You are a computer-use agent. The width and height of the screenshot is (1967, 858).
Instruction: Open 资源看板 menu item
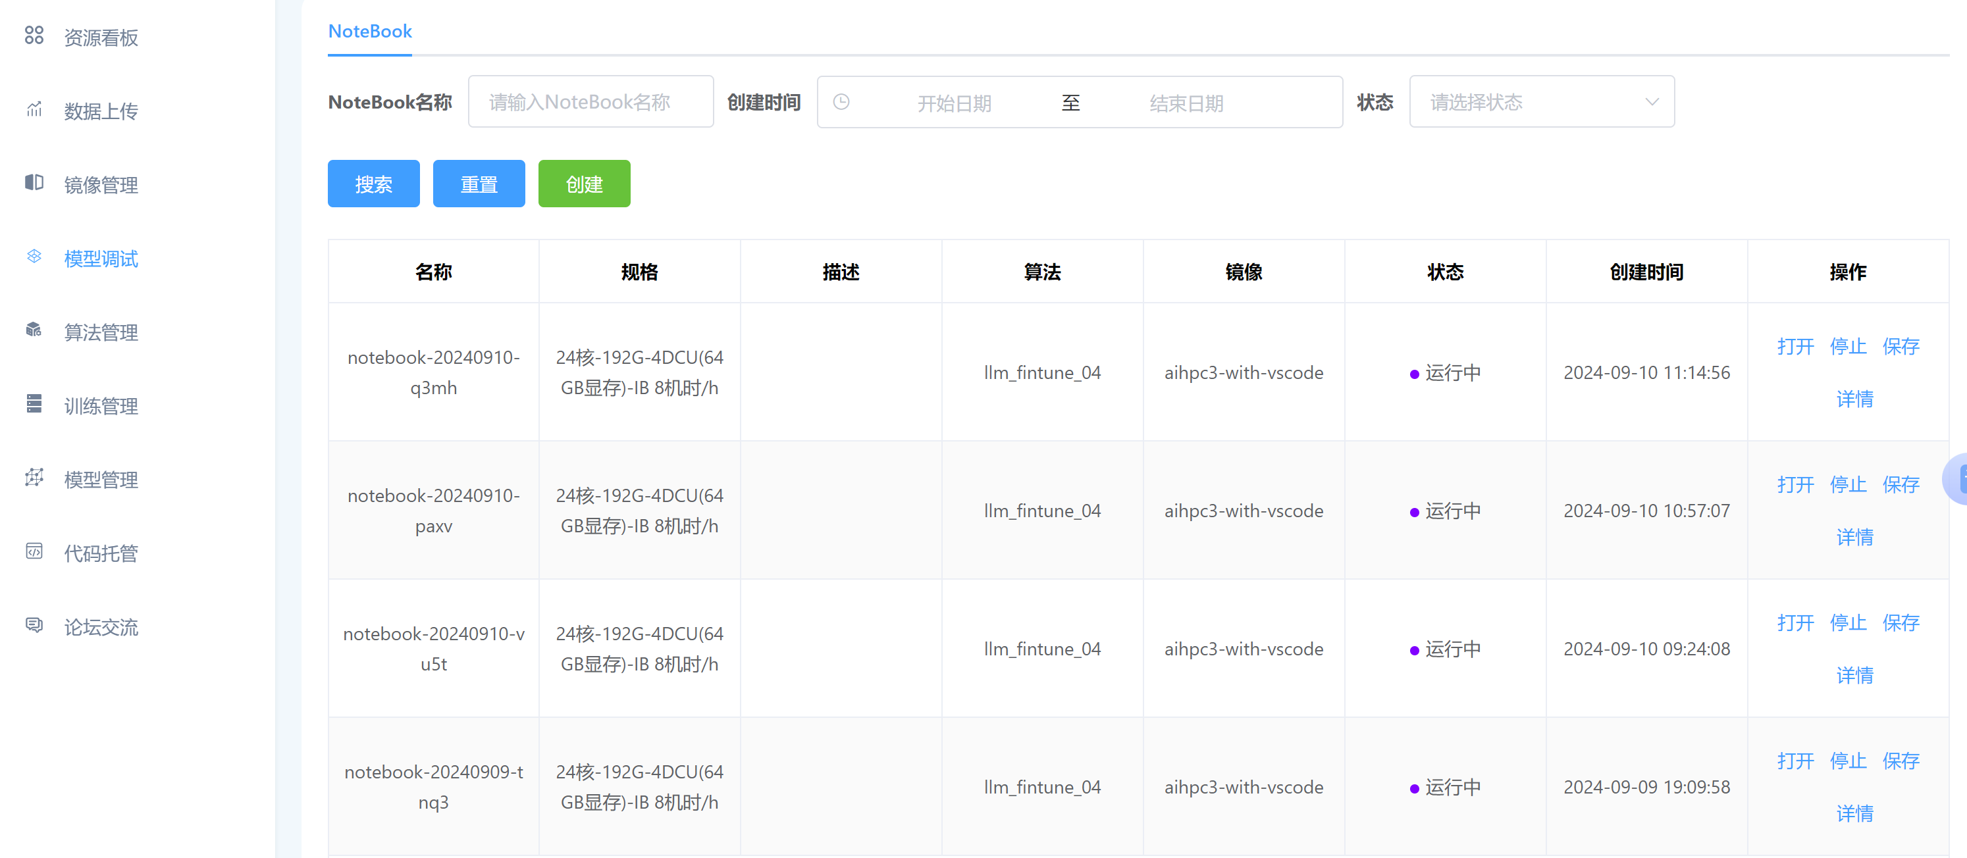click(x=101, y=38)
